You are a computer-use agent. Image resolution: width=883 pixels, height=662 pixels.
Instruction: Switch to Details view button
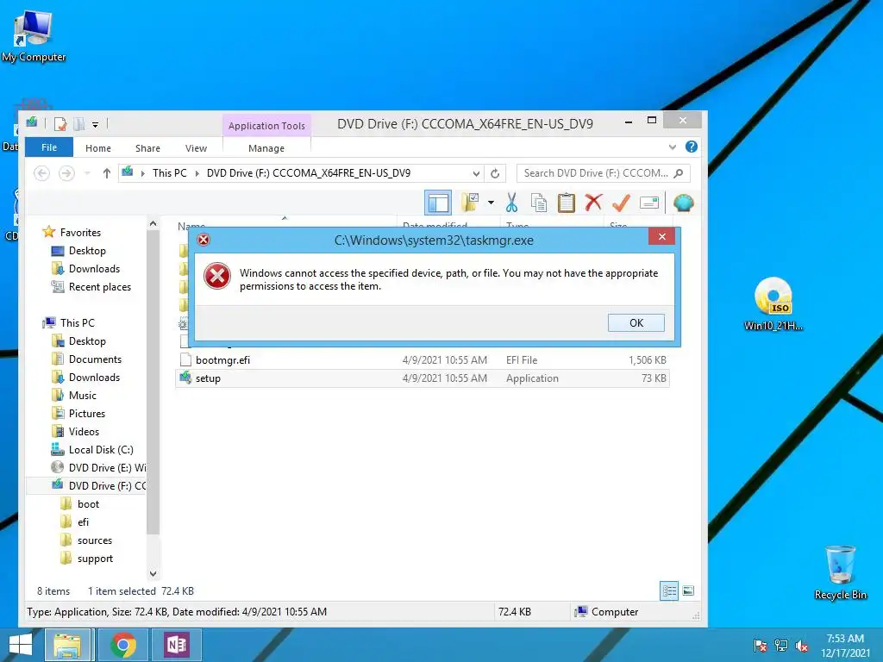pyautogui.click(x=669, y=590)
